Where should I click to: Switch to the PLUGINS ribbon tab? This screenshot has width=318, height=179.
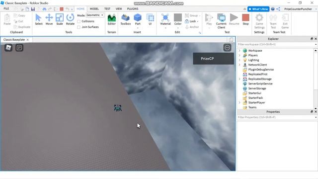133,9
